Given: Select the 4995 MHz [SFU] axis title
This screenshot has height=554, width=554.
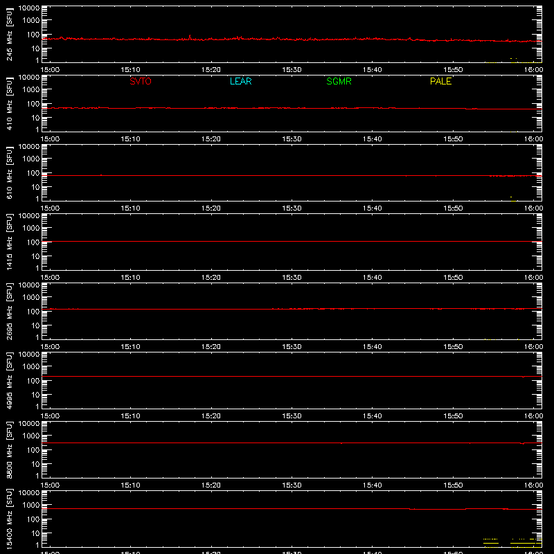Looking at the screenshot, I should [9, 381].
